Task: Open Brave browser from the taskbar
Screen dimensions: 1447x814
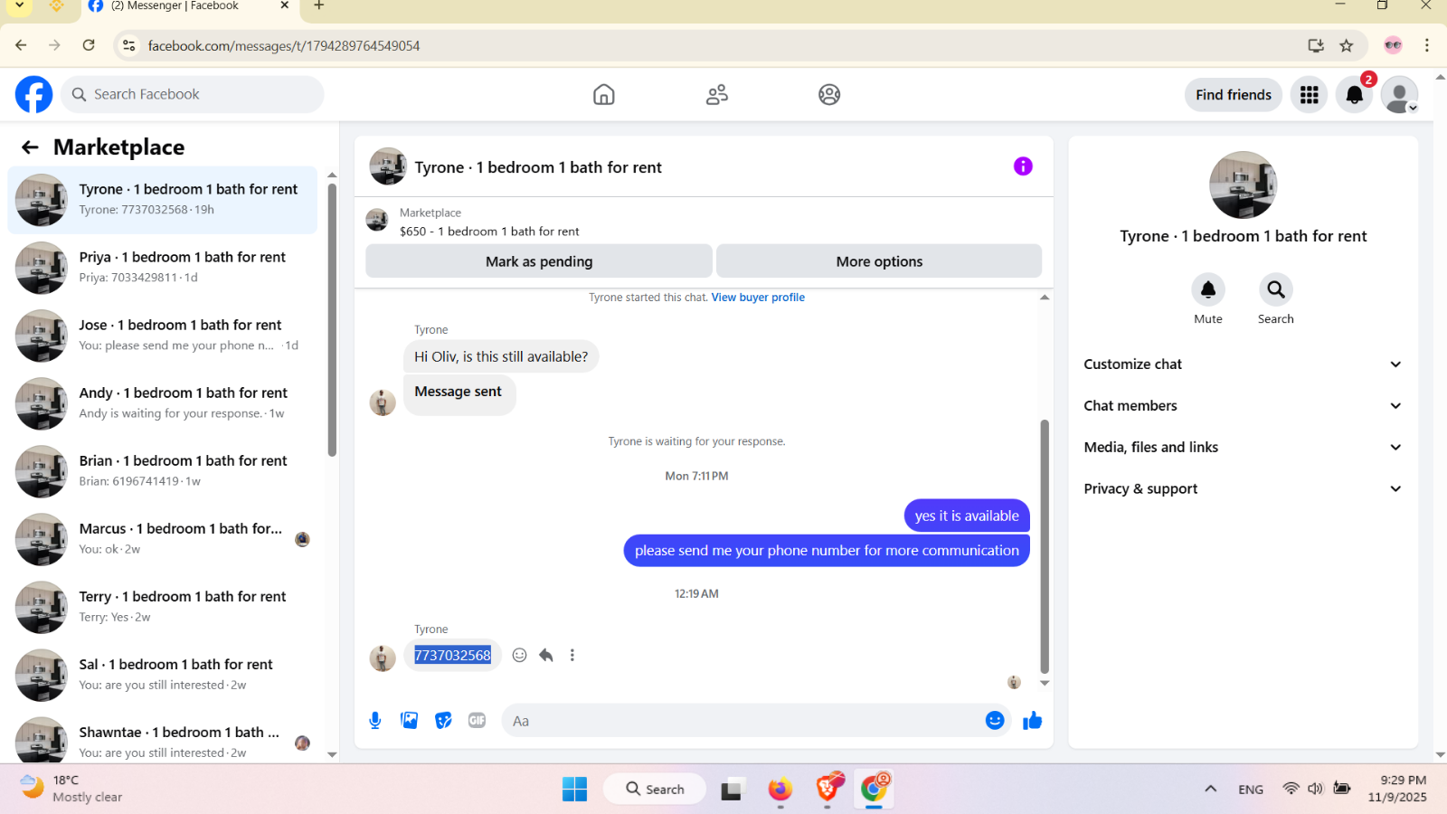Action: (x=828, y=789)
